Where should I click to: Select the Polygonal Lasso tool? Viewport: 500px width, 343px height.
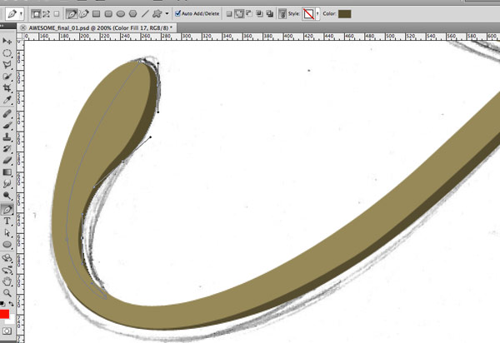click(7, 65)
